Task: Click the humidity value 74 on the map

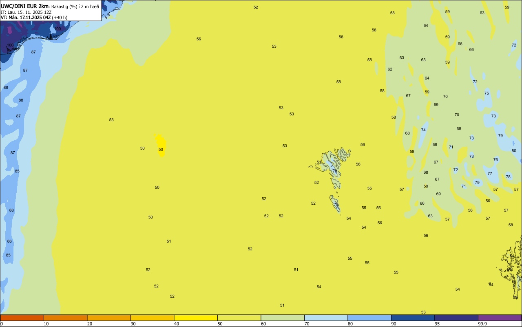Action: pyautogui.click(x=423, y=130)
